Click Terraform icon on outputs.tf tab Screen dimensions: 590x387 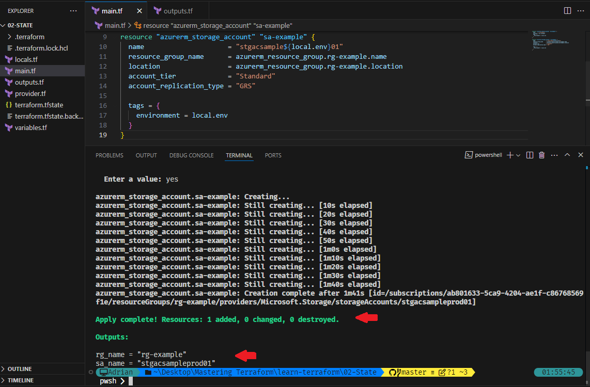click(x=158, y=11)
